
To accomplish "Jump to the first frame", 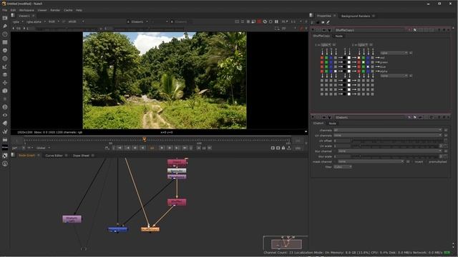I will (x=120, y=148).
